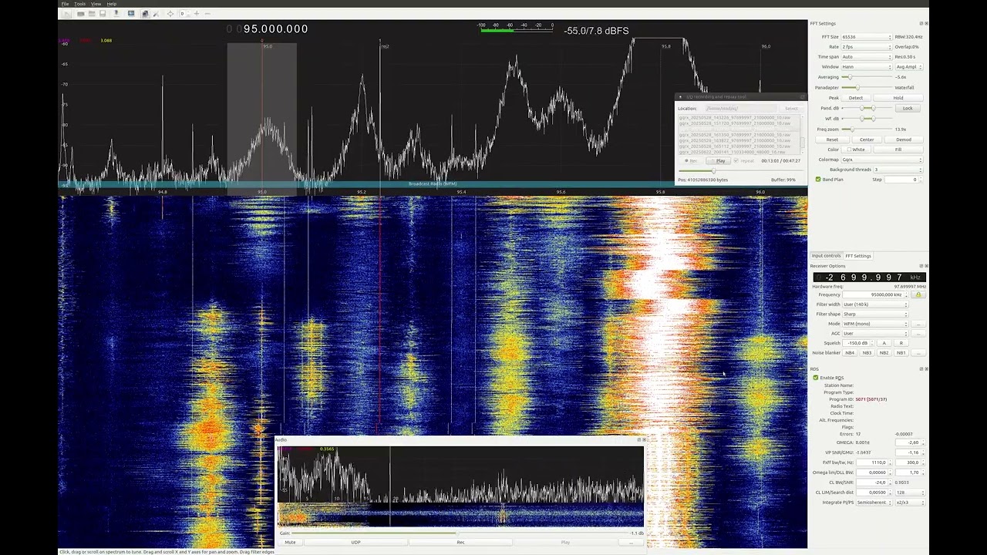The width and height of the screenshot is (987, 555).
Task: Click the plus icon in the toolbar
Action: tap(197, 14)
